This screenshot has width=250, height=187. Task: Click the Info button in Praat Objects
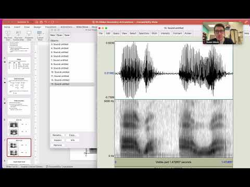click(72, 140)
